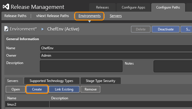Click the Name field containing ChefEnv
192x109 pixels.
[116, 48]
